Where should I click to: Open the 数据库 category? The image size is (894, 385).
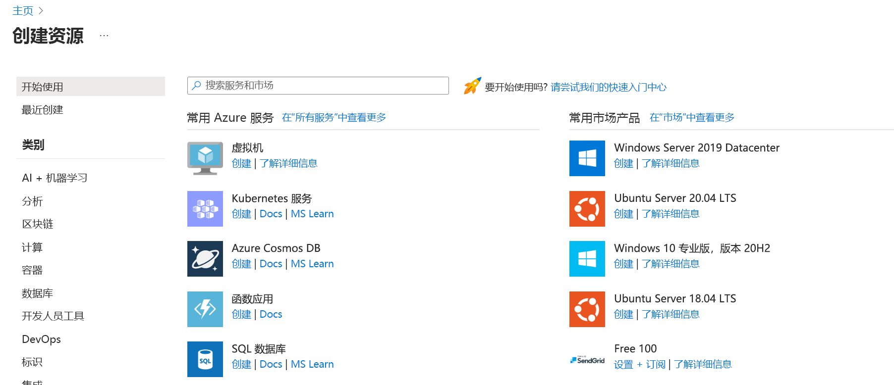tap(38, 293)
